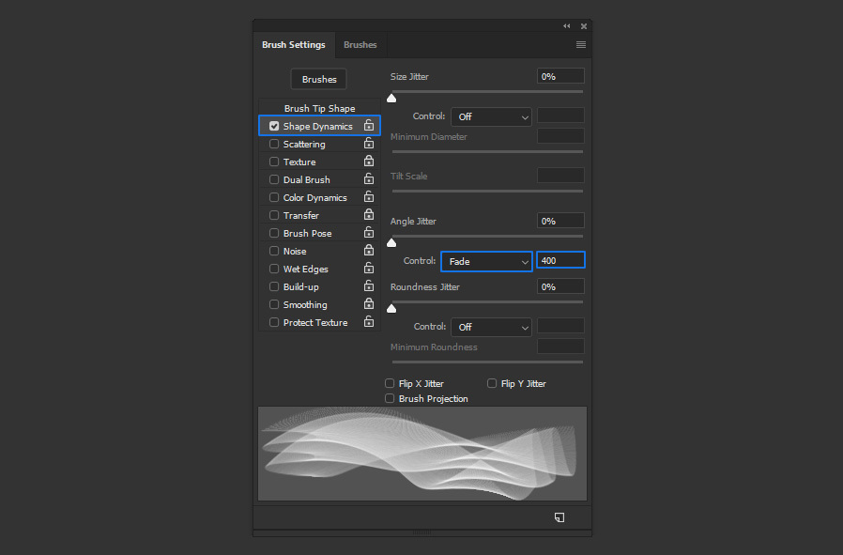The image size is (843, 555).
Task: Toggle lock icon beside Color Dynamics
Action: tap(369, 197)
